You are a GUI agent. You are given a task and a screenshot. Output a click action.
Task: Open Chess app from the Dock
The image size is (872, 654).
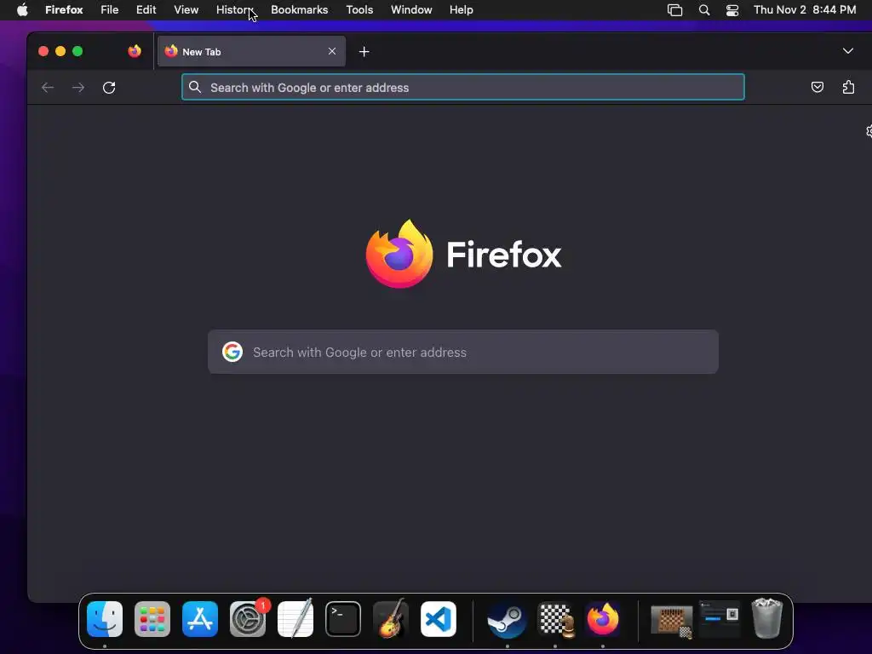pos(555,619)
